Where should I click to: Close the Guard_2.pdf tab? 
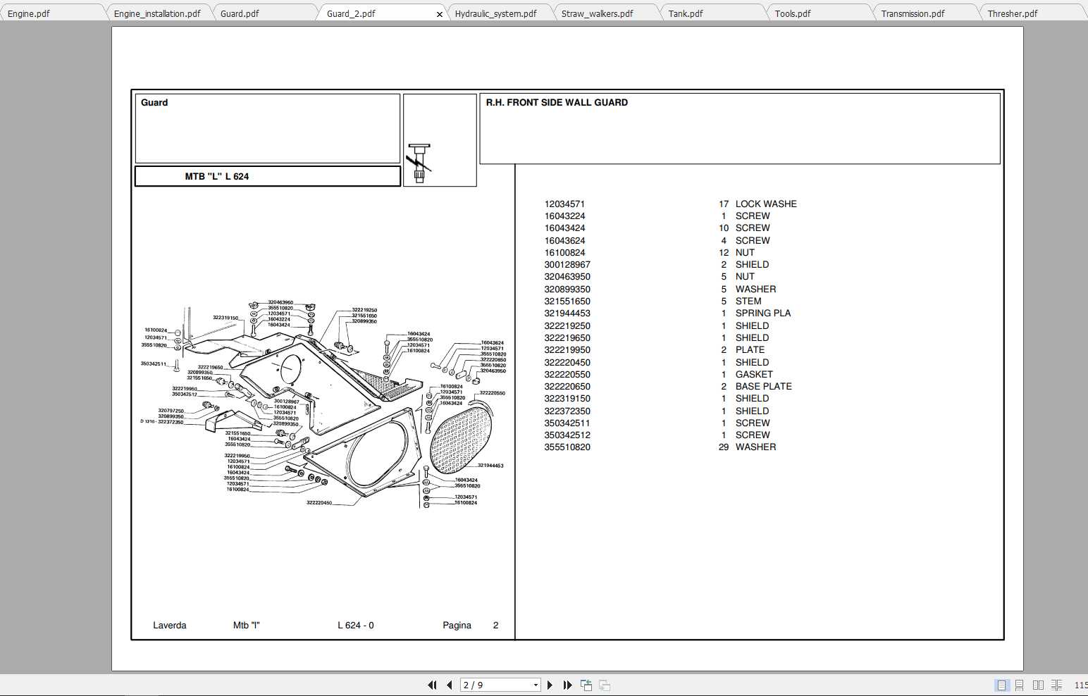pos(440,14)
